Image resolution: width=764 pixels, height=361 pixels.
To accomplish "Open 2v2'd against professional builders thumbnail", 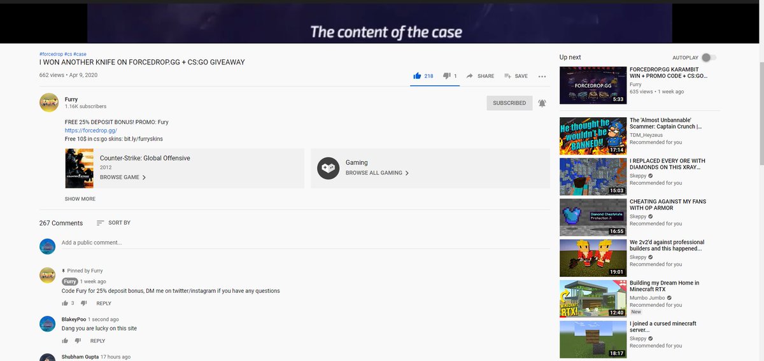I will click(593, 258).
